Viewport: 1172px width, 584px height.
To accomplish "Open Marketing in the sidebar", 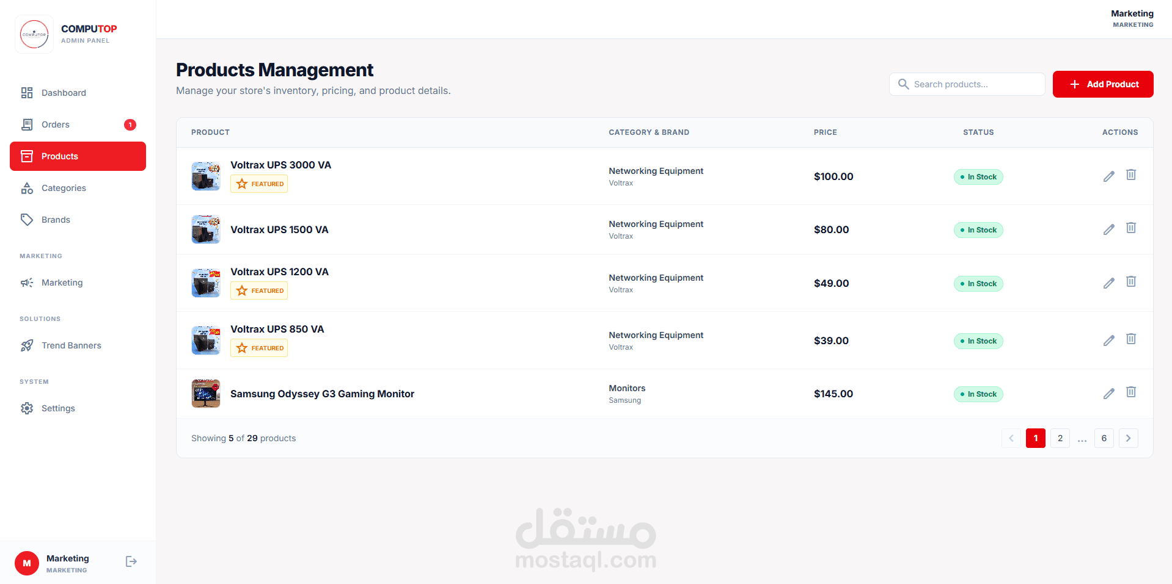I will [x=78, y=283].
